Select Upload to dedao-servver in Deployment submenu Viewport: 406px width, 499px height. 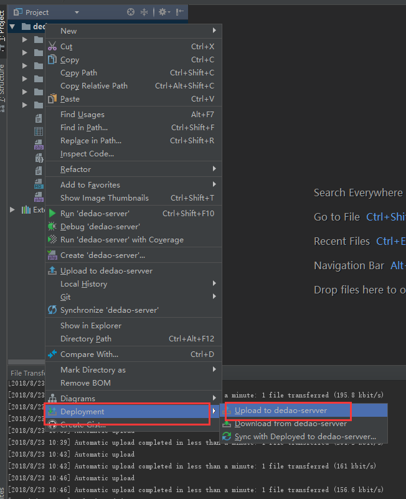[x=280, y=411]
